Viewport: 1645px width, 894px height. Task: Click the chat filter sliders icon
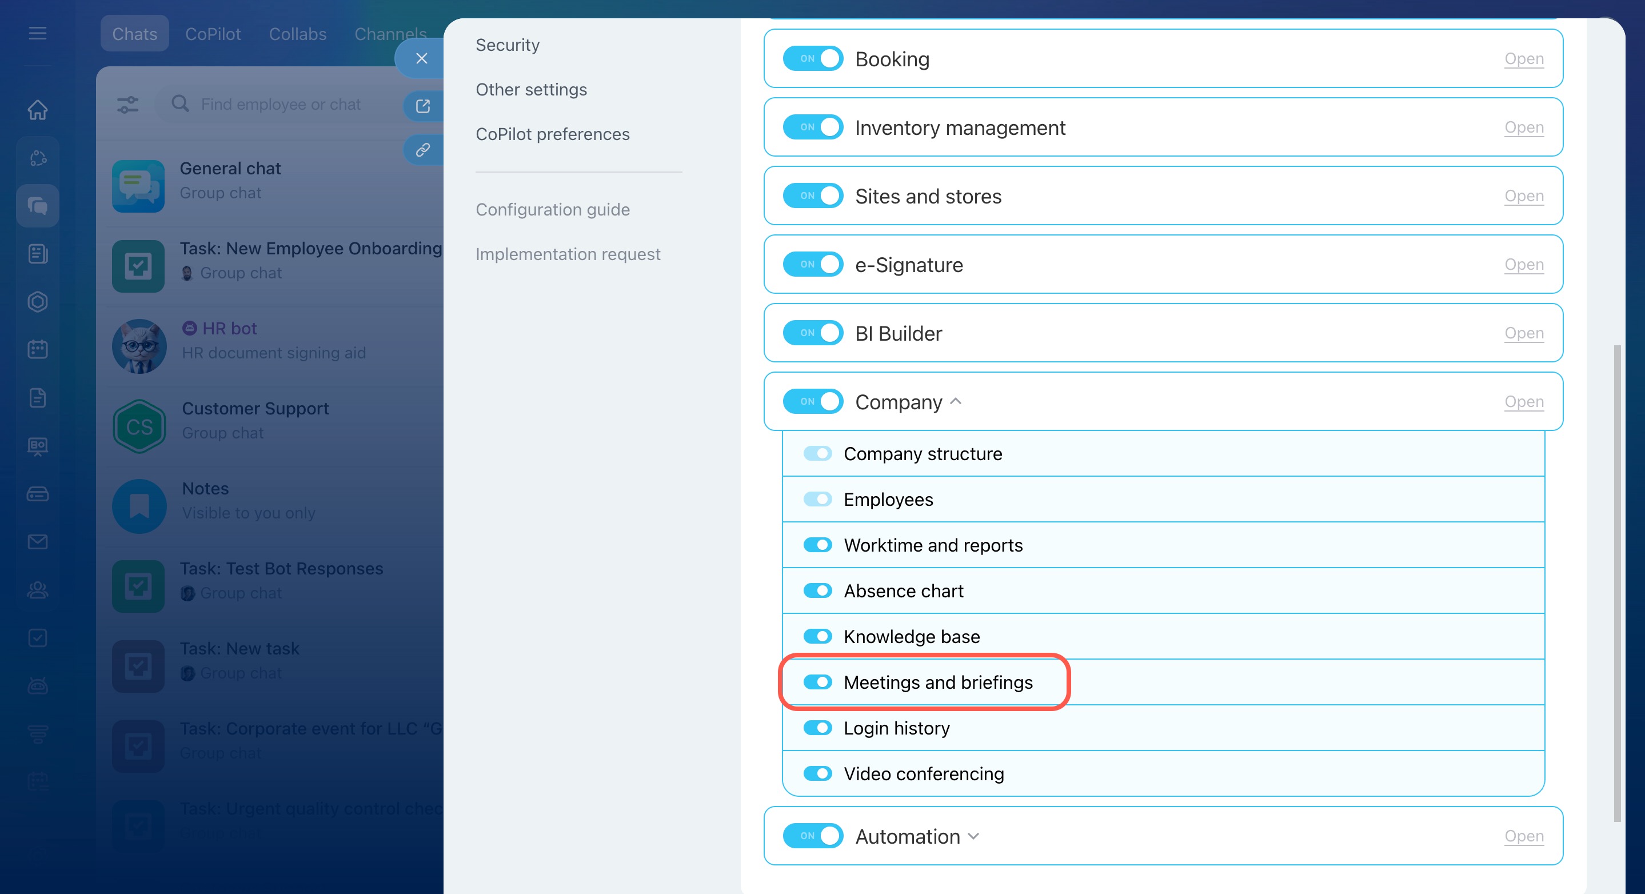tap(127, 104)
